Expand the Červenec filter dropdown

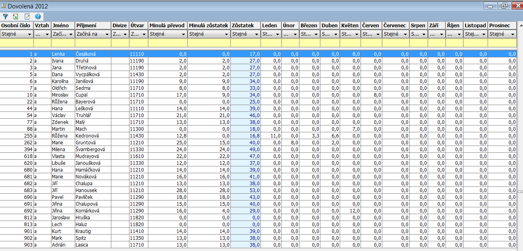[x=405, y=34]
